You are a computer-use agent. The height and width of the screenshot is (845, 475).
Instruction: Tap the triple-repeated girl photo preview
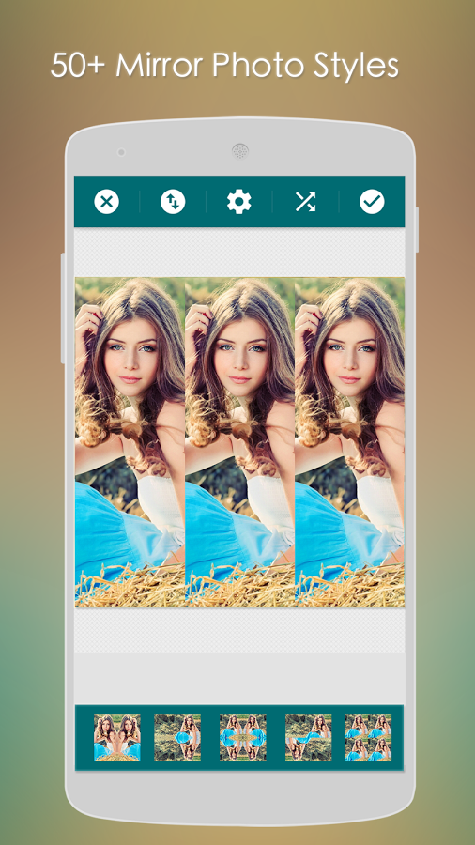(239, 442)
